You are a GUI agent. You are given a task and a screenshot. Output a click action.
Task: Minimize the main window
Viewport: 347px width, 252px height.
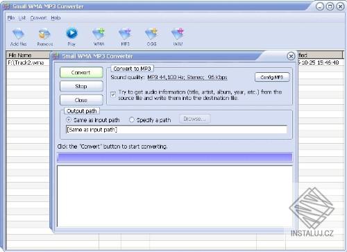320,6
